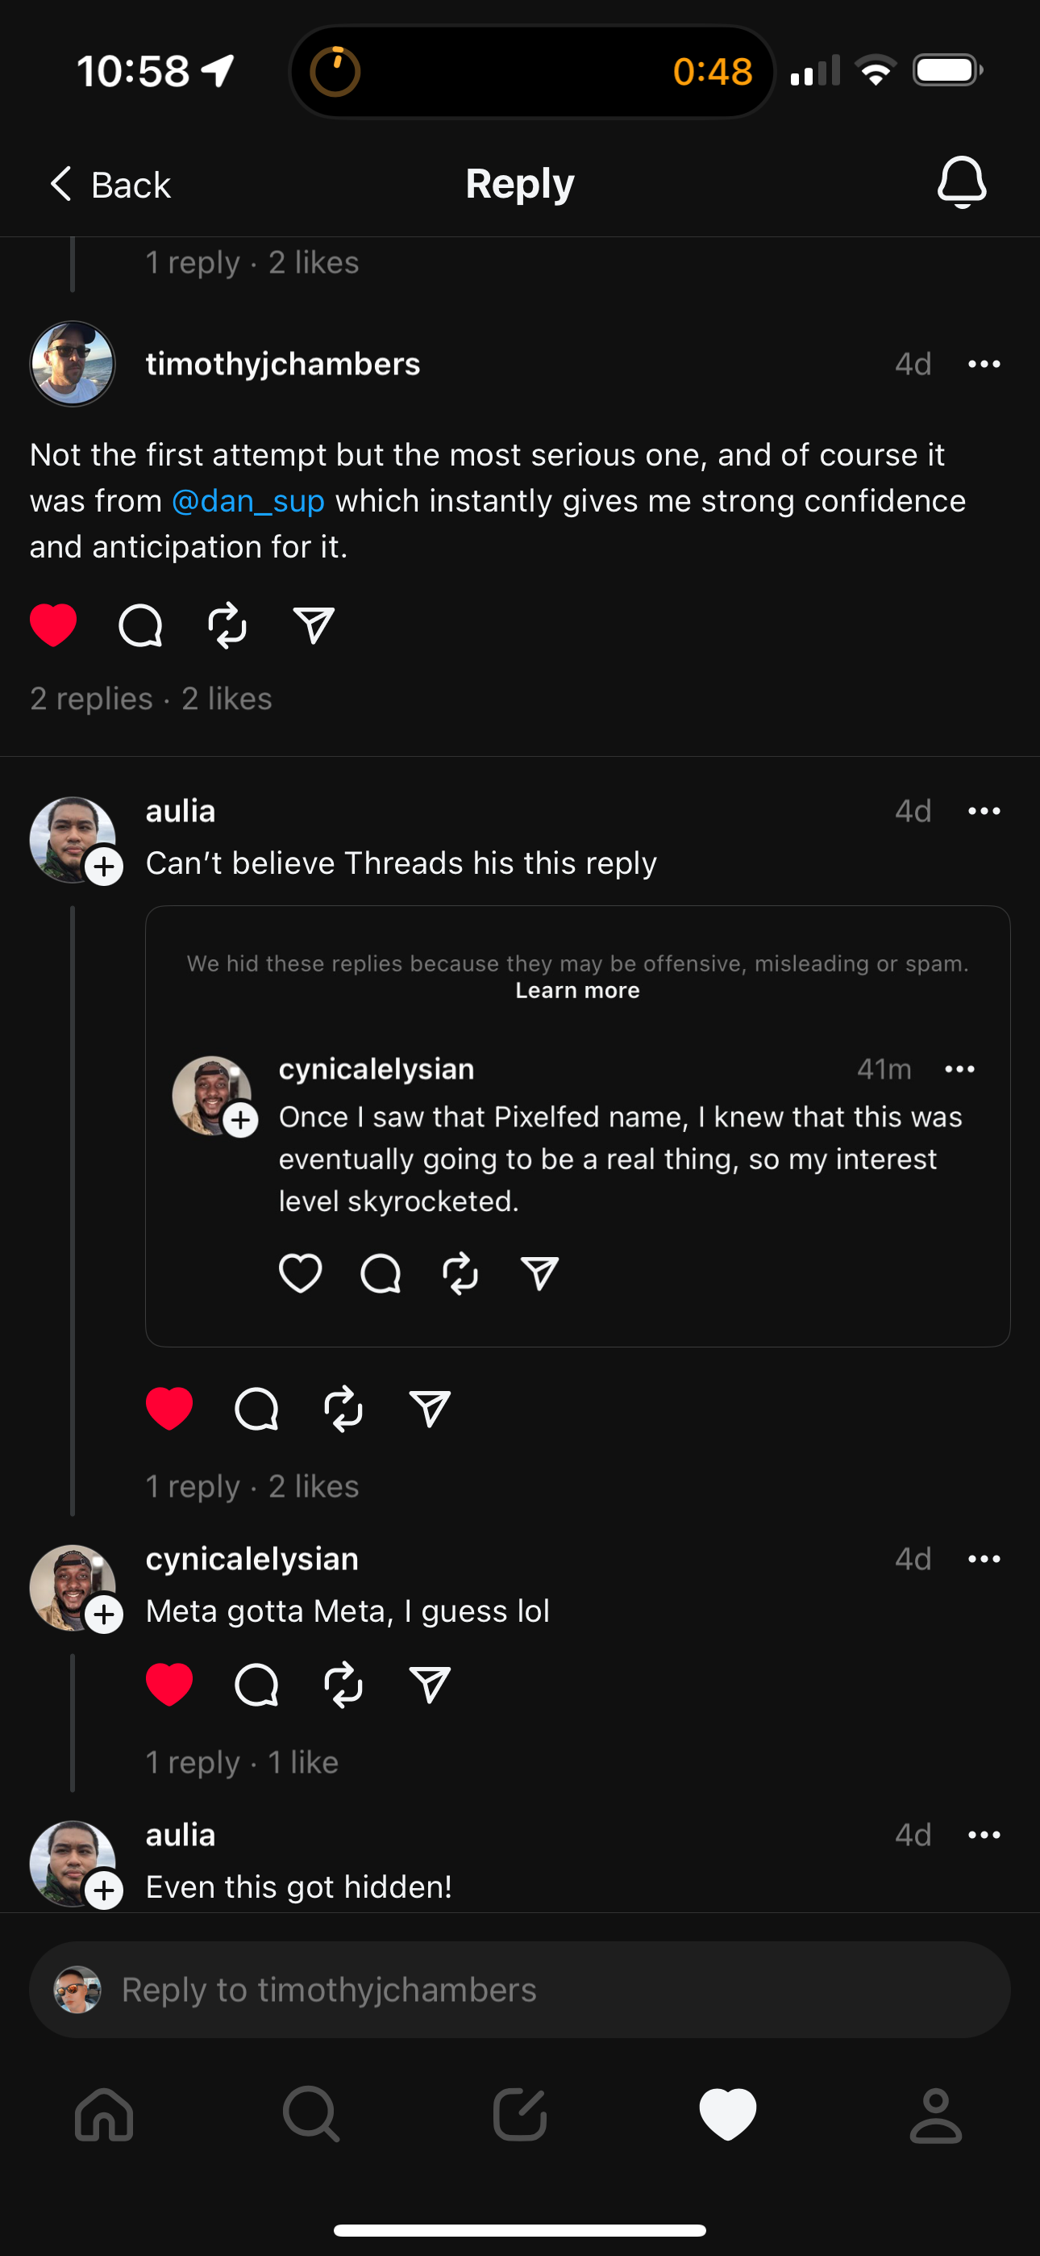This screenshot has width=1040, height=2256.
Task: Open options for cynicalelysian's 41m reply
Action: tap(959, 1069)
